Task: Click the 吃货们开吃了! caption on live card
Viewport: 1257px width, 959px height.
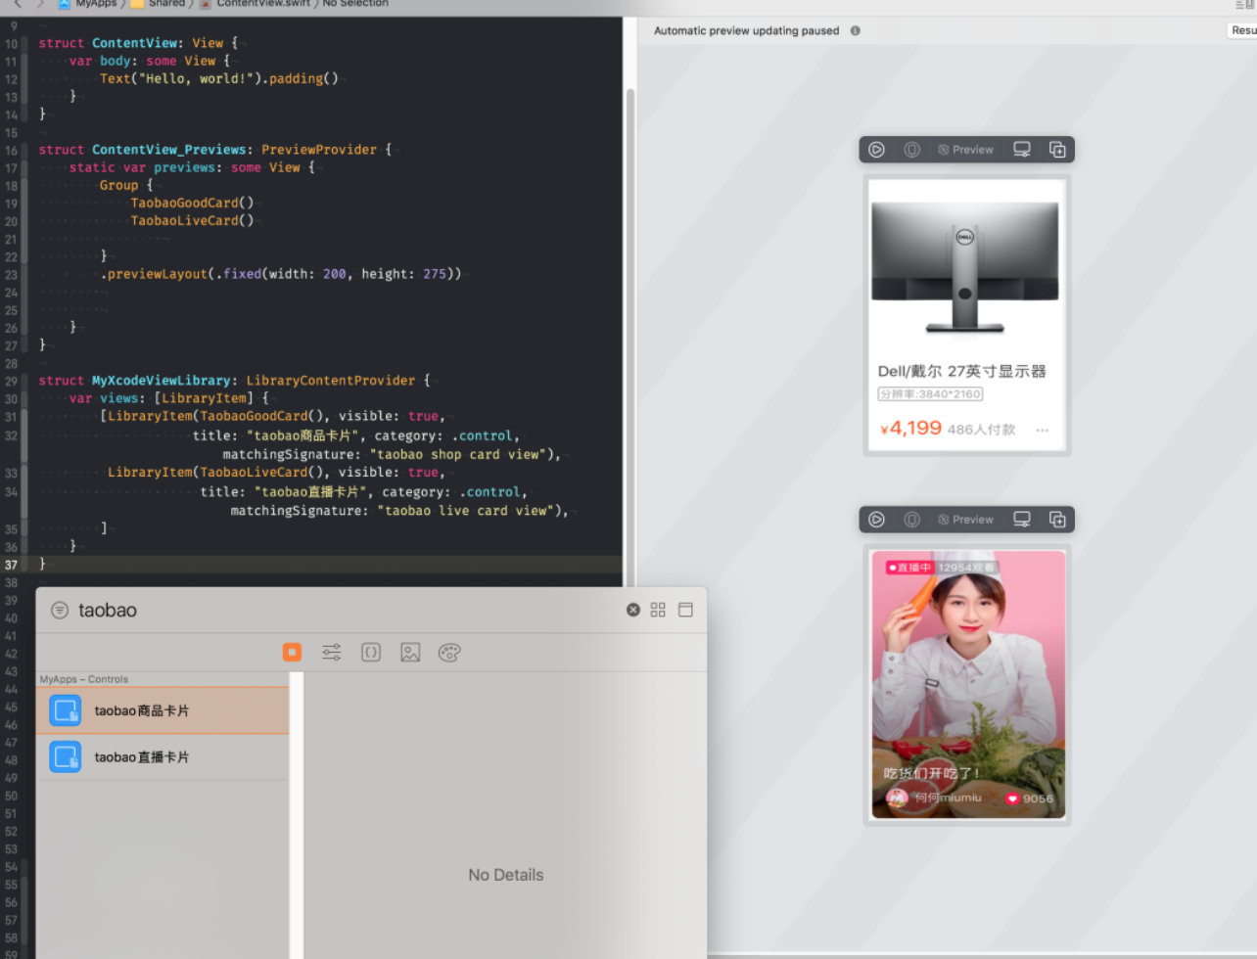Action: click(932, 773)
